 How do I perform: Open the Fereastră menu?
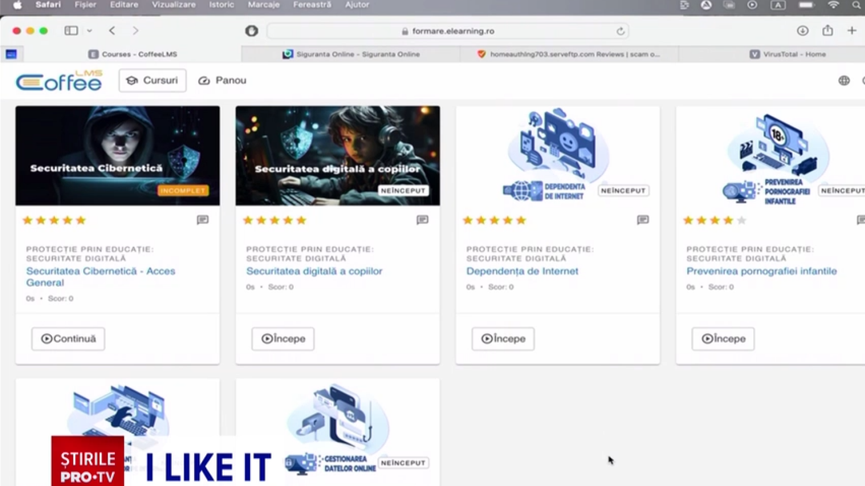click(x=311, y=5)
